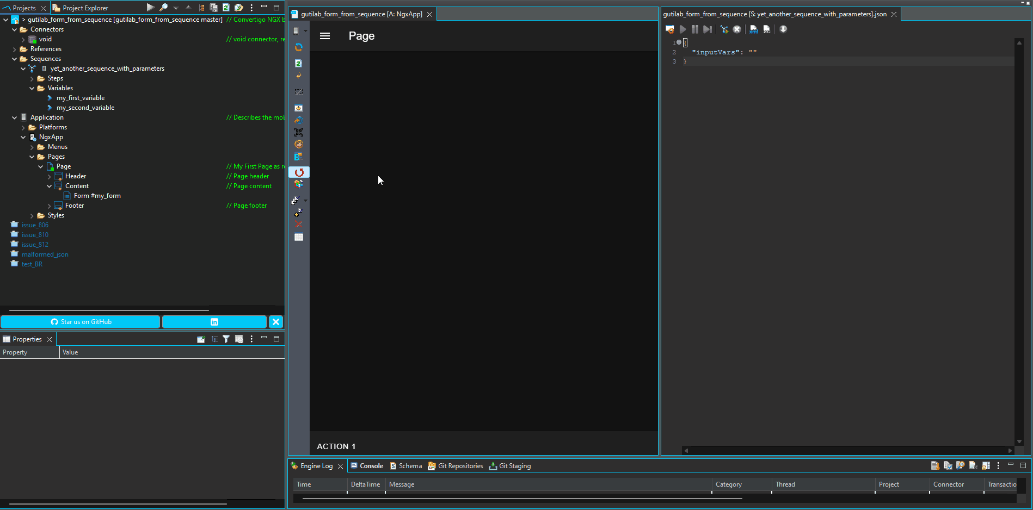Click the download arrow in the sequence toolbar
This screenshot has height=510, width=1033.
coord(783,29)
